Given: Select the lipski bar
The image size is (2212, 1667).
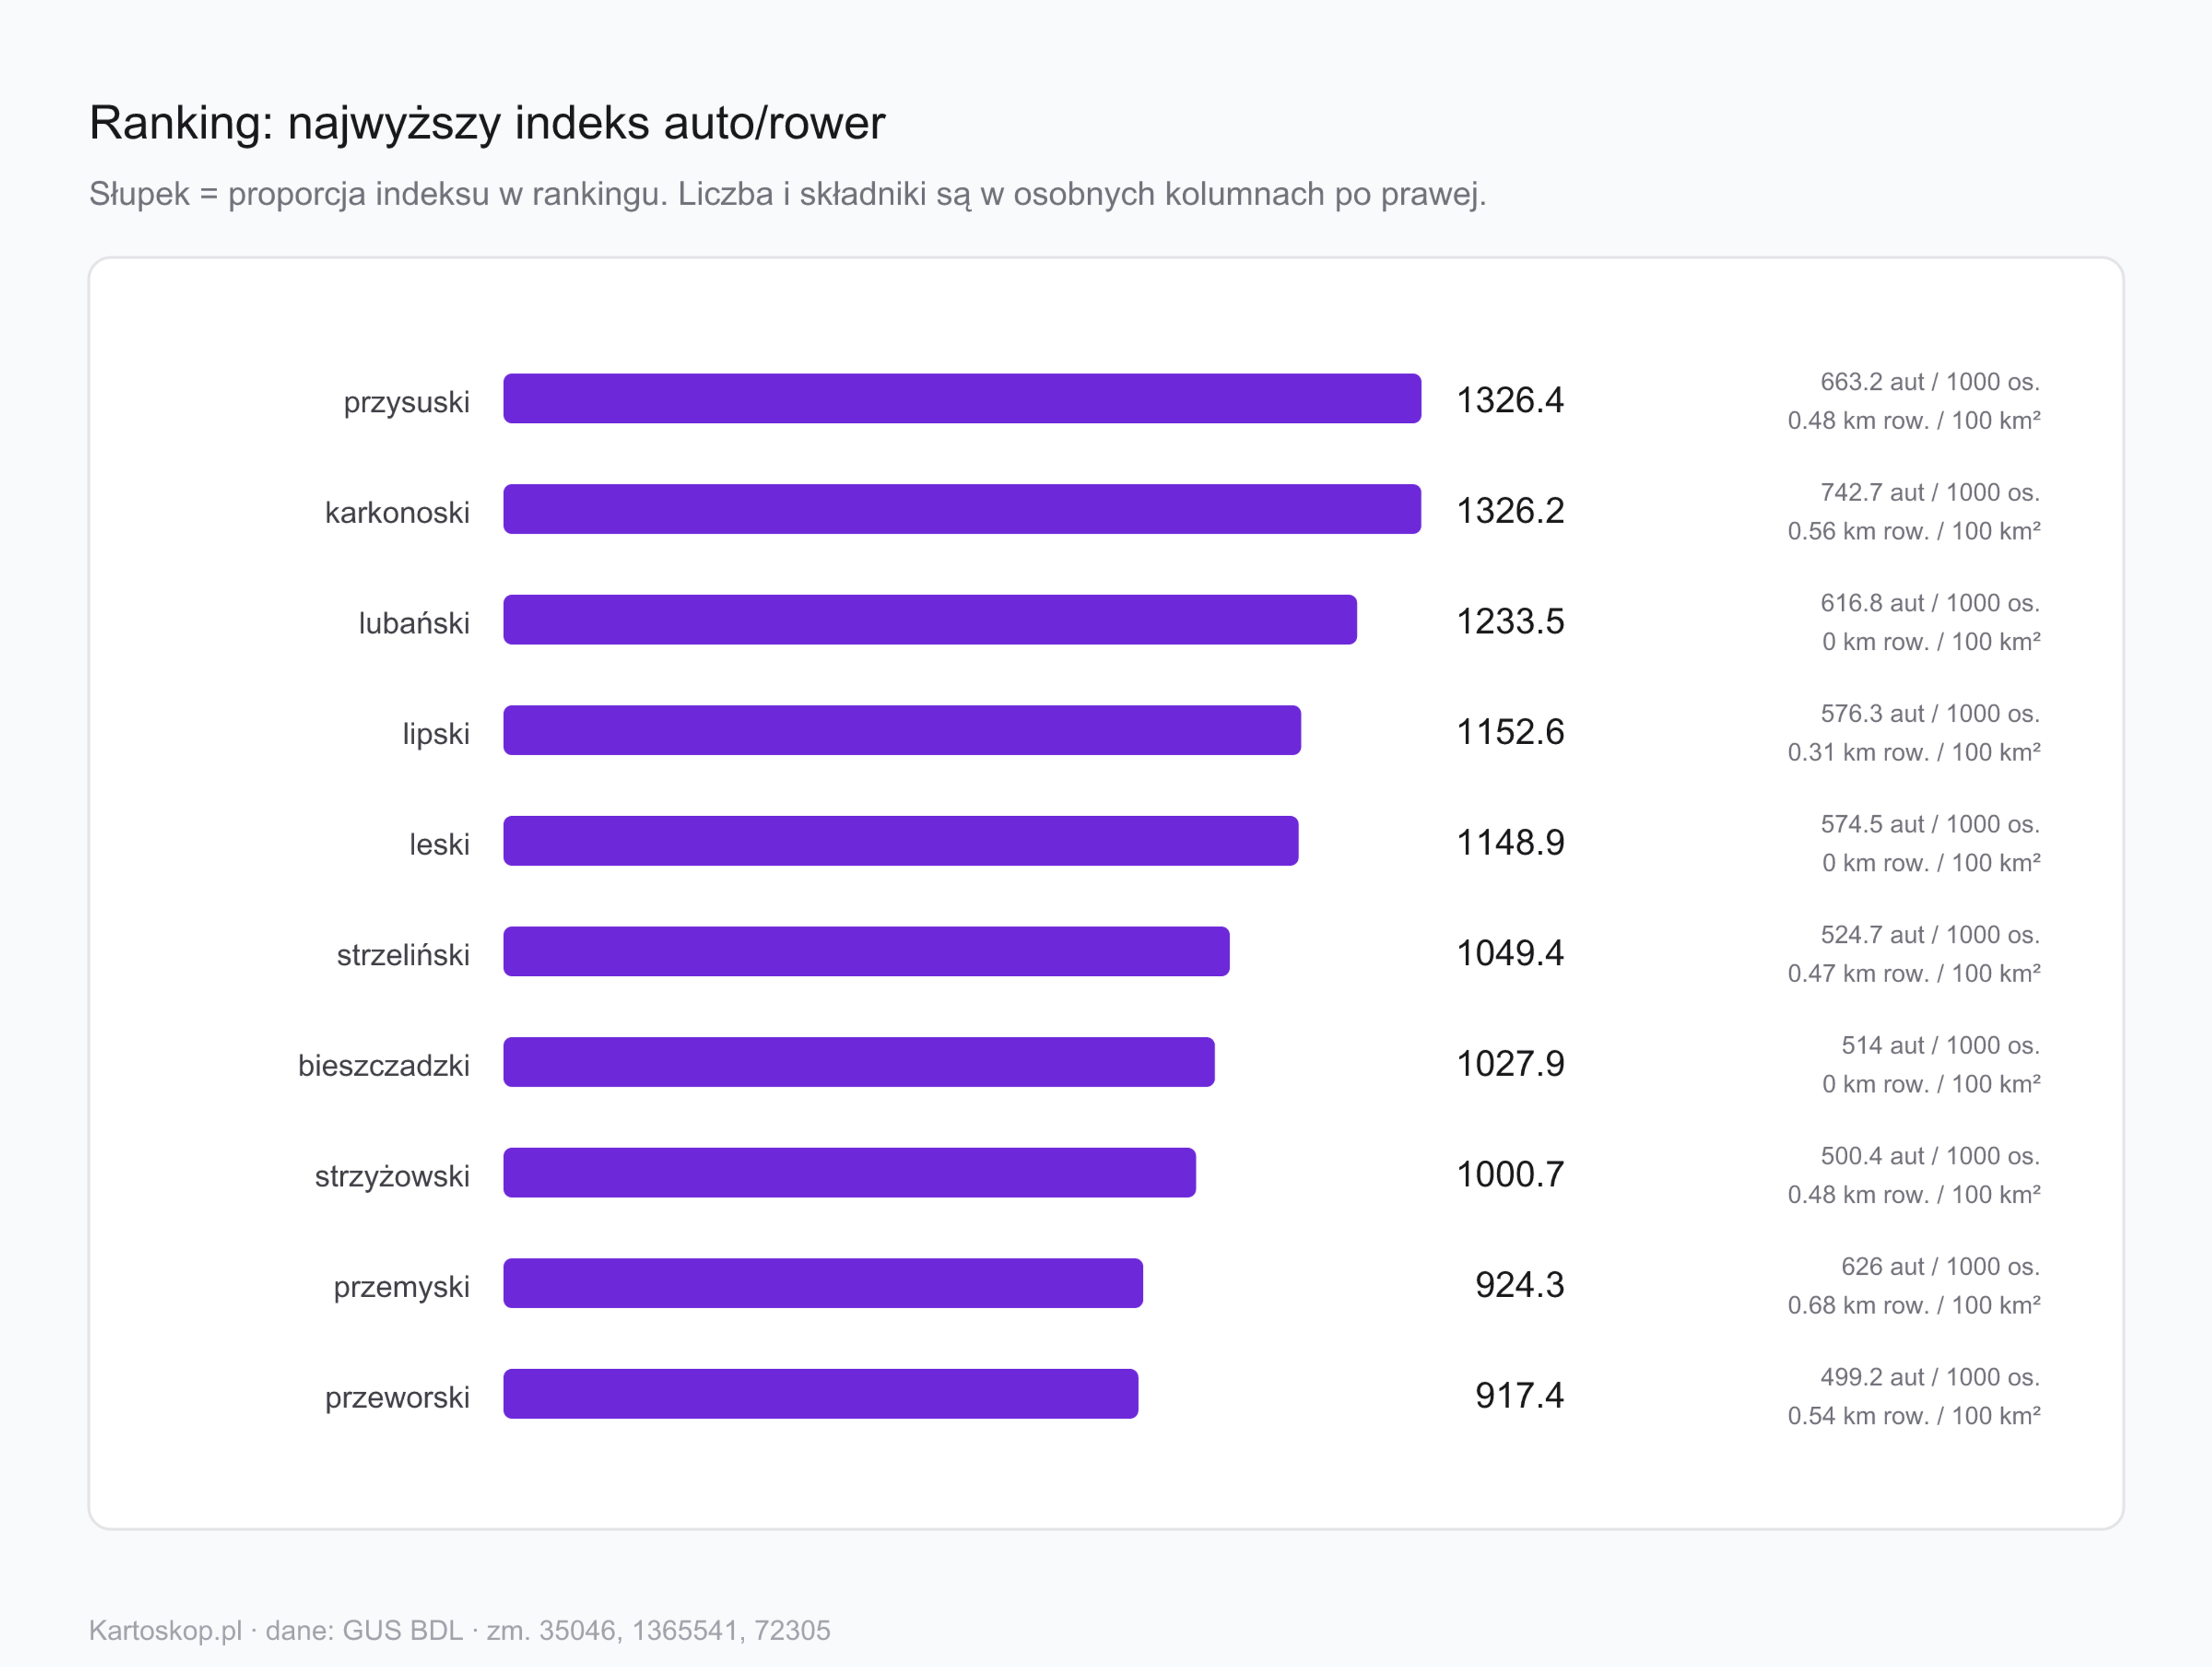Looking at the screenshot, I should tap(902, 731).
